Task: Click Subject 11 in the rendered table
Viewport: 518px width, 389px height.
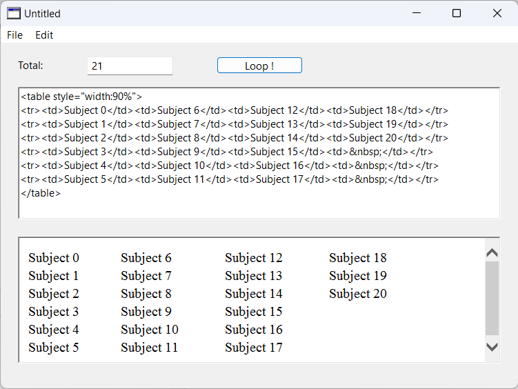Action: 149,348
